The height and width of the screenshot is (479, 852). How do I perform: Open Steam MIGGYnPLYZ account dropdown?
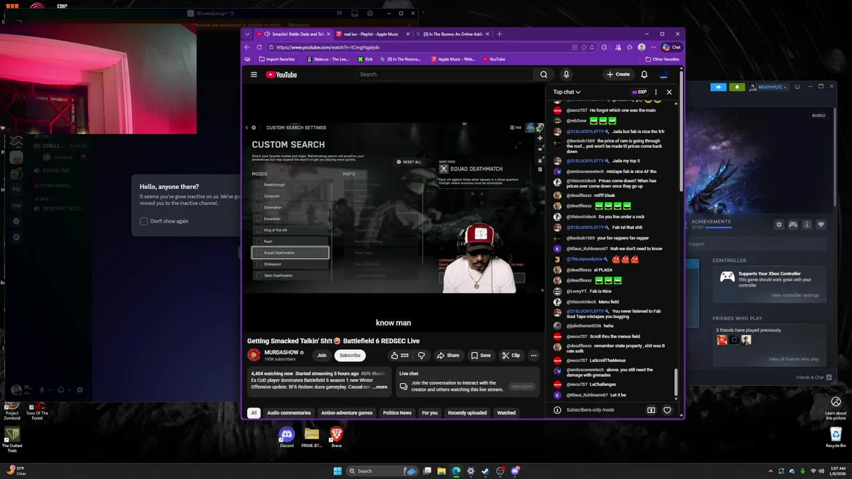pyautogui.click(x=769, y=87)
